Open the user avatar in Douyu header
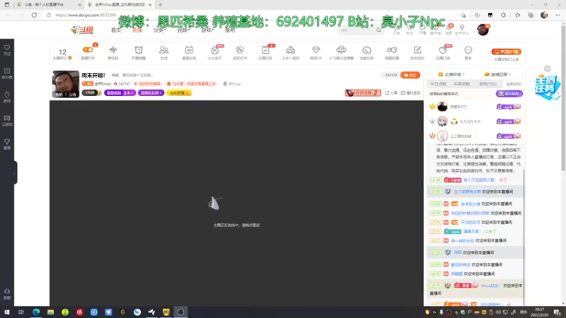The height and width of the screenshot is (318, 566). (483, 30)
